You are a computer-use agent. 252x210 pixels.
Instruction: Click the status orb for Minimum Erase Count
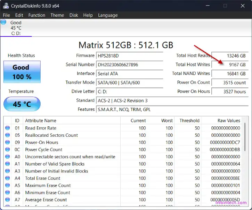pyautogui.click(x=7, y=192)
